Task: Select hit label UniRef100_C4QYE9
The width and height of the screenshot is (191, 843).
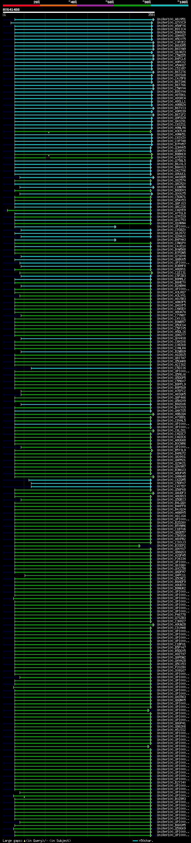Action: coord(171,210)
